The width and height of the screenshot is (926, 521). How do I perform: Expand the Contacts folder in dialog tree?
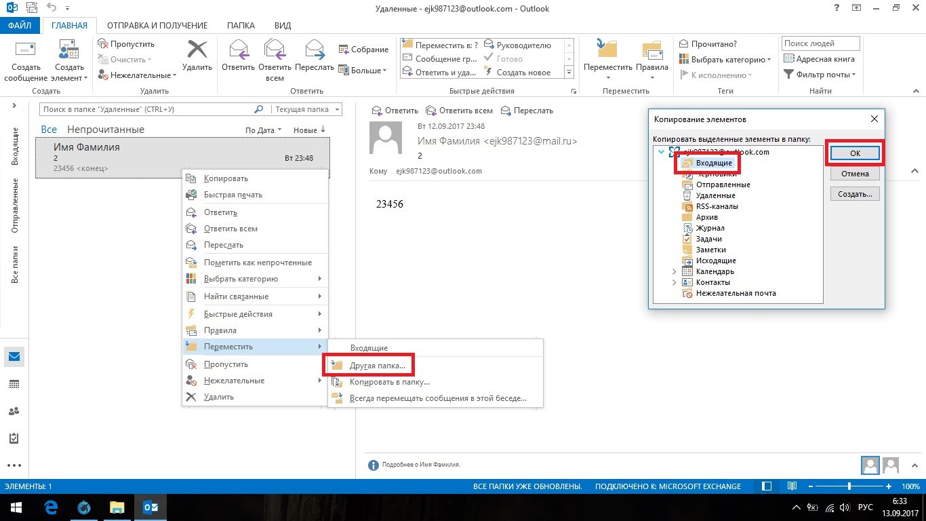674,282
